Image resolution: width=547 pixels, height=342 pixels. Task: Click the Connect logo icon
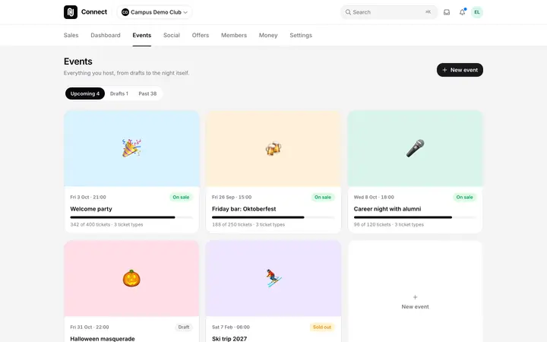coord(71,12)
